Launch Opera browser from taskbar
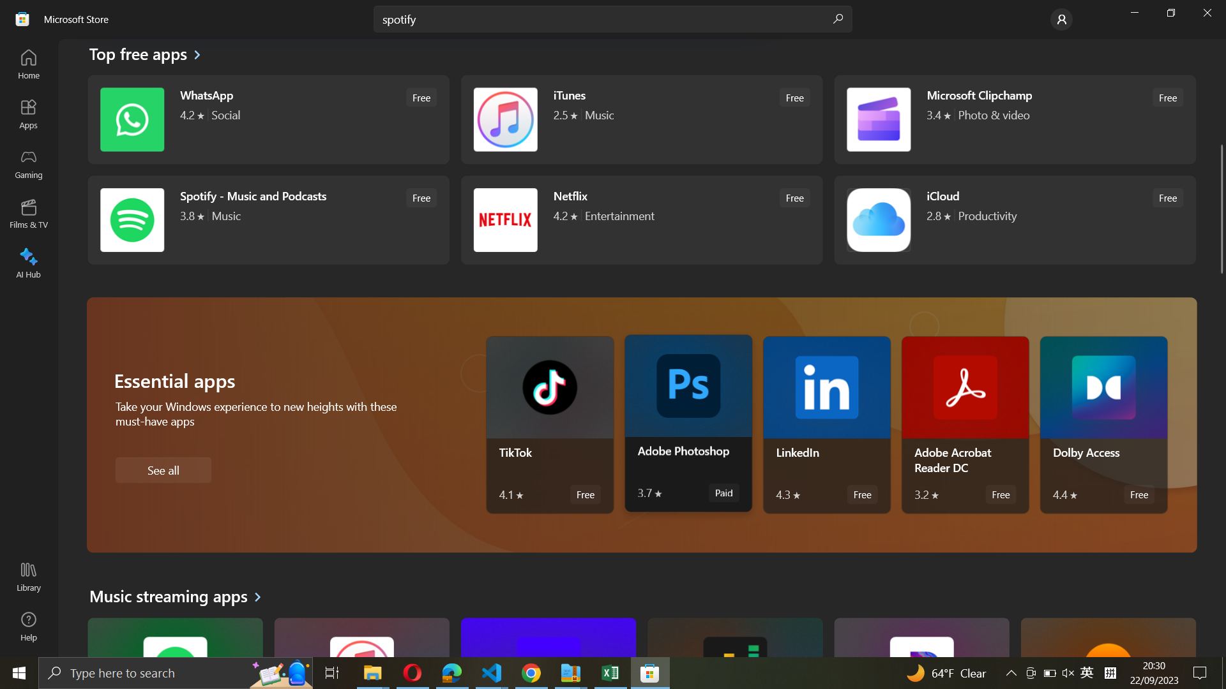This screenshot has height=689, width=1226. pos(412,673)
